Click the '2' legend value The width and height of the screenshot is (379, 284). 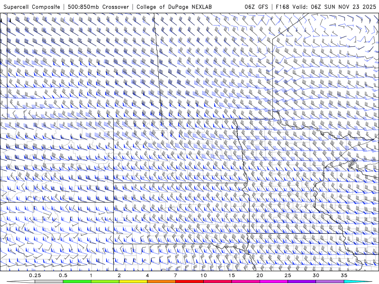[119, 275]
